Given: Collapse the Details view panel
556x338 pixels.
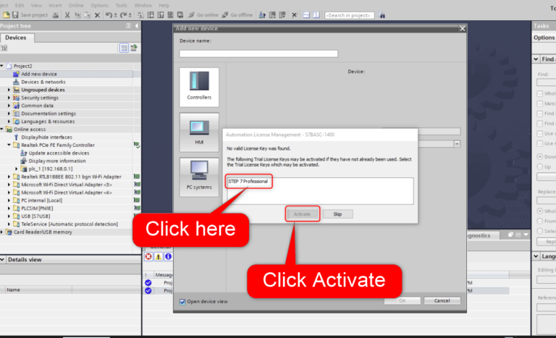Looking at the screenshot, I should [3, 258].
